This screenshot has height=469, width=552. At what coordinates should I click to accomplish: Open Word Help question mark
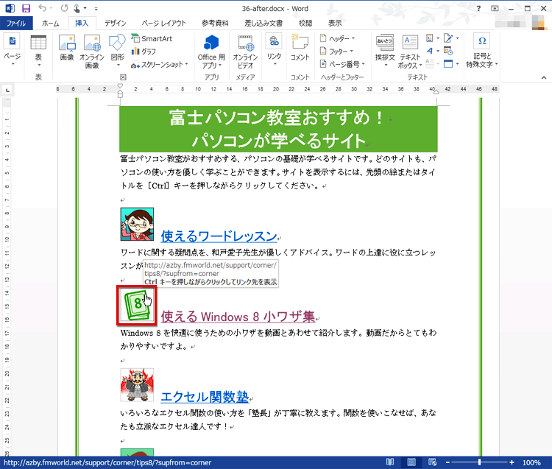pos(478,8)
